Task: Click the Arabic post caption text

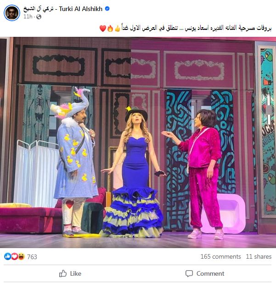Action: (x=196, y=28)
